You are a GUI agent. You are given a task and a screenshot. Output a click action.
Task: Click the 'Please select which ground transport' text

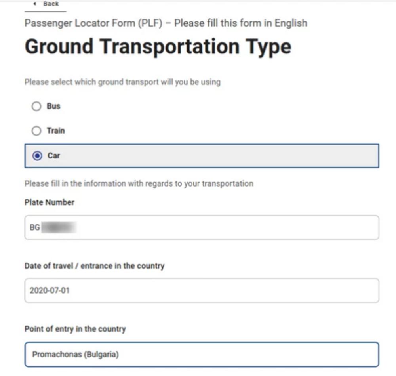pos(122,82)
